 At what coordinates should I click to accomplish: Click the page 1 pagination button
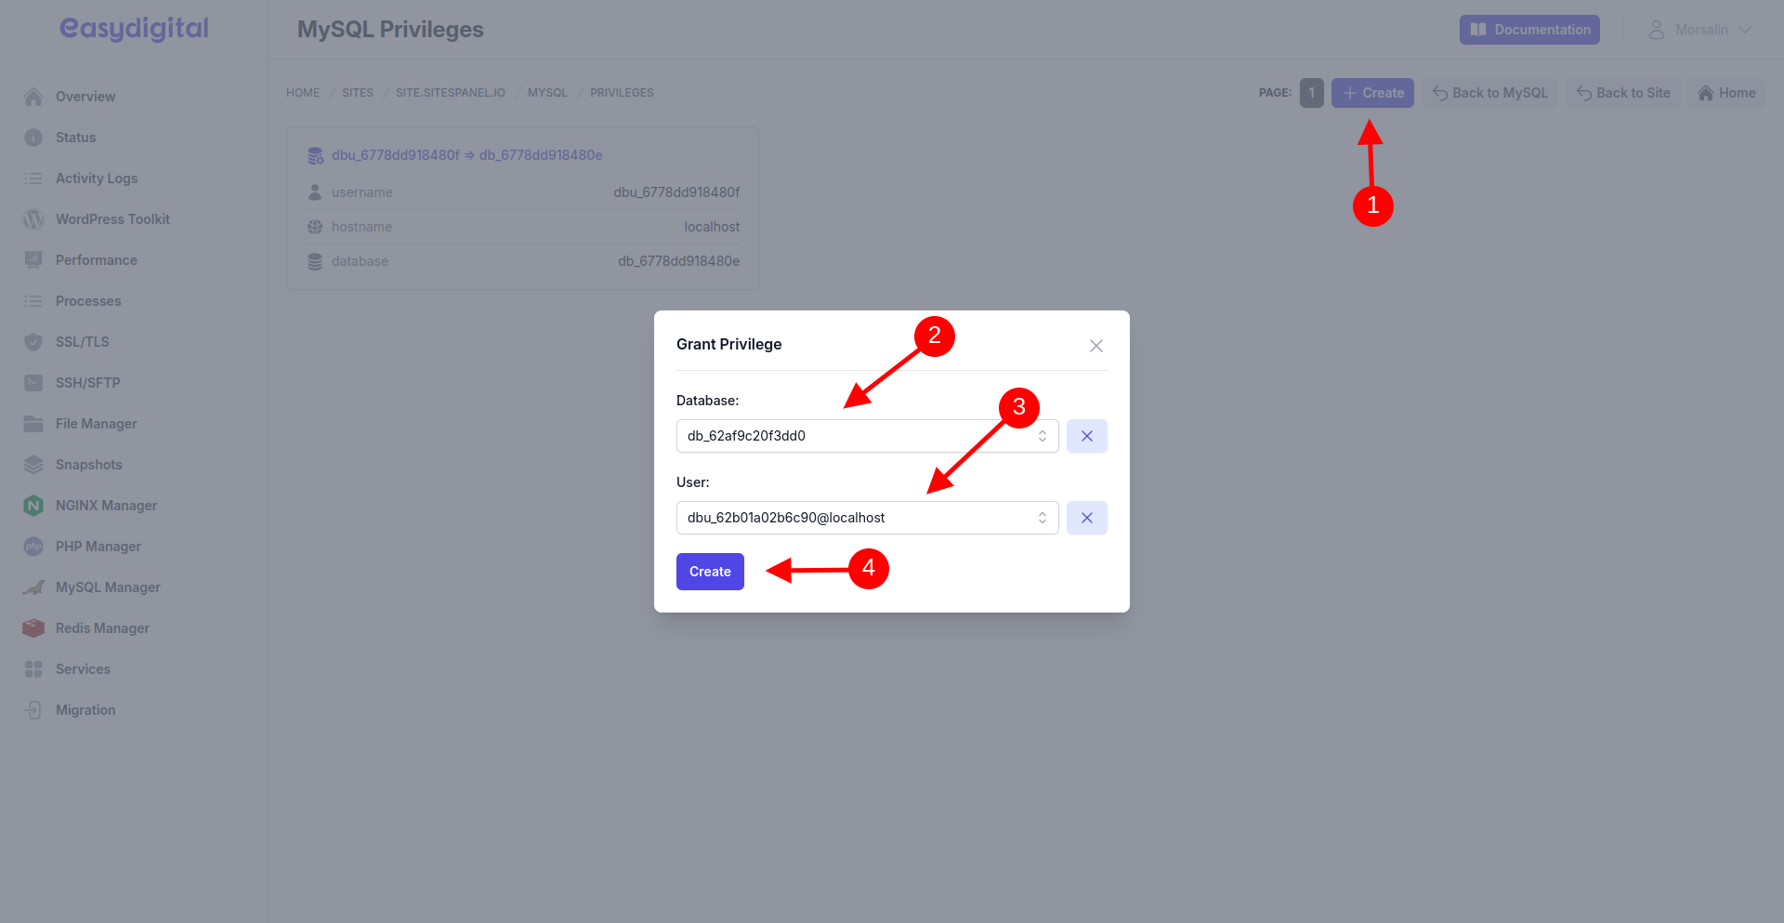pos(1311,93)
